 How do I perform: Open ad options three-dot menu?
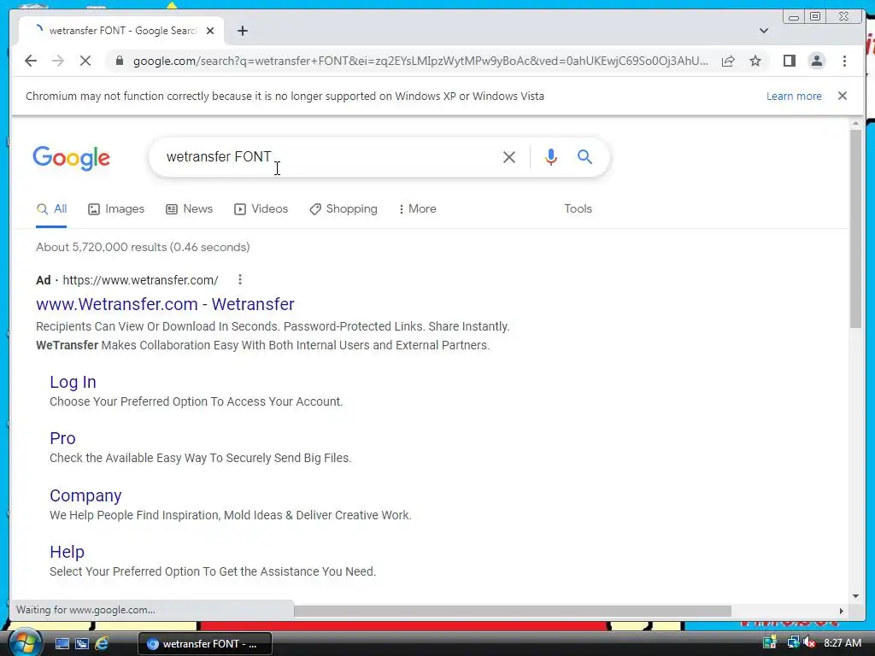pyautogui.click(x=240, y=279)
